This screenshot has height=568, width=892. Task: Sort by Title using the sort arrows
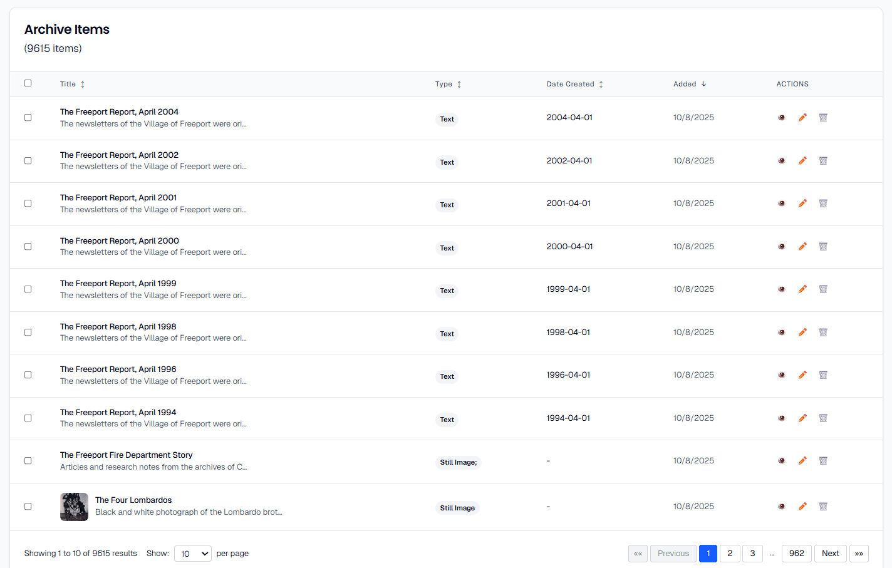pyautogui.click(x=83, y=83)
